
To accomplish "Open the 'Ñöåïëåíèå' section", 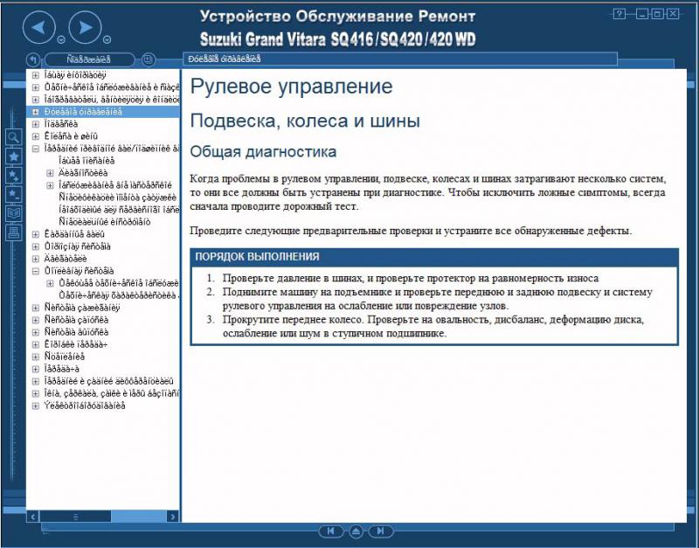I will coord(64,357).
